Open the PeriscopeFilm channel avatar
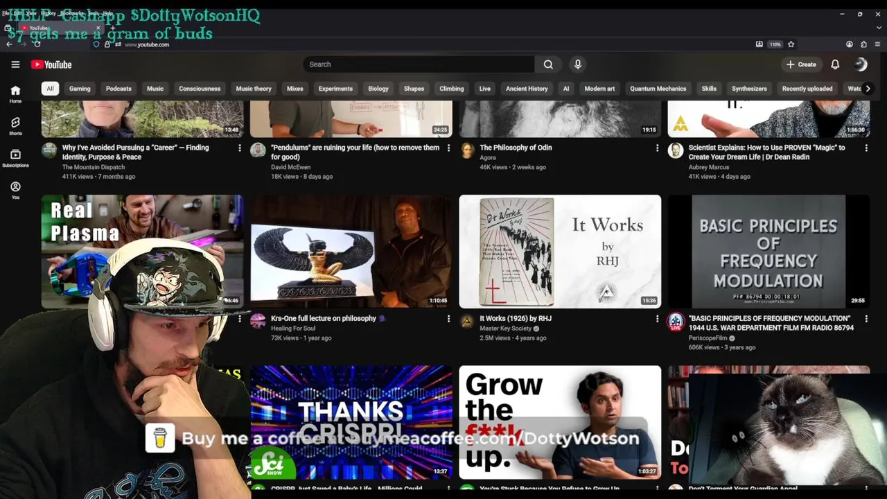 (676, 322)
